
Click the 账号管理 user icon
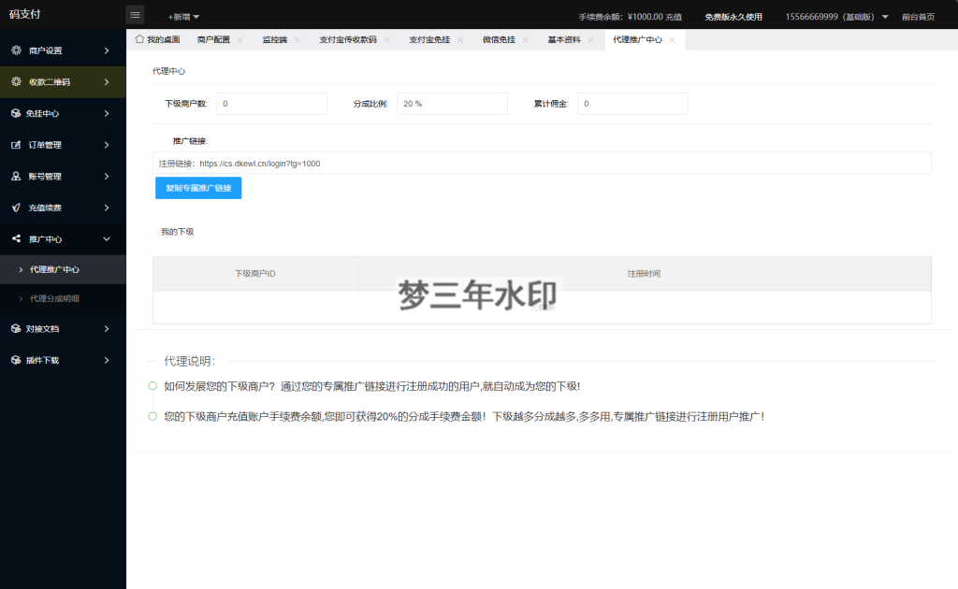tap(16, 177)
